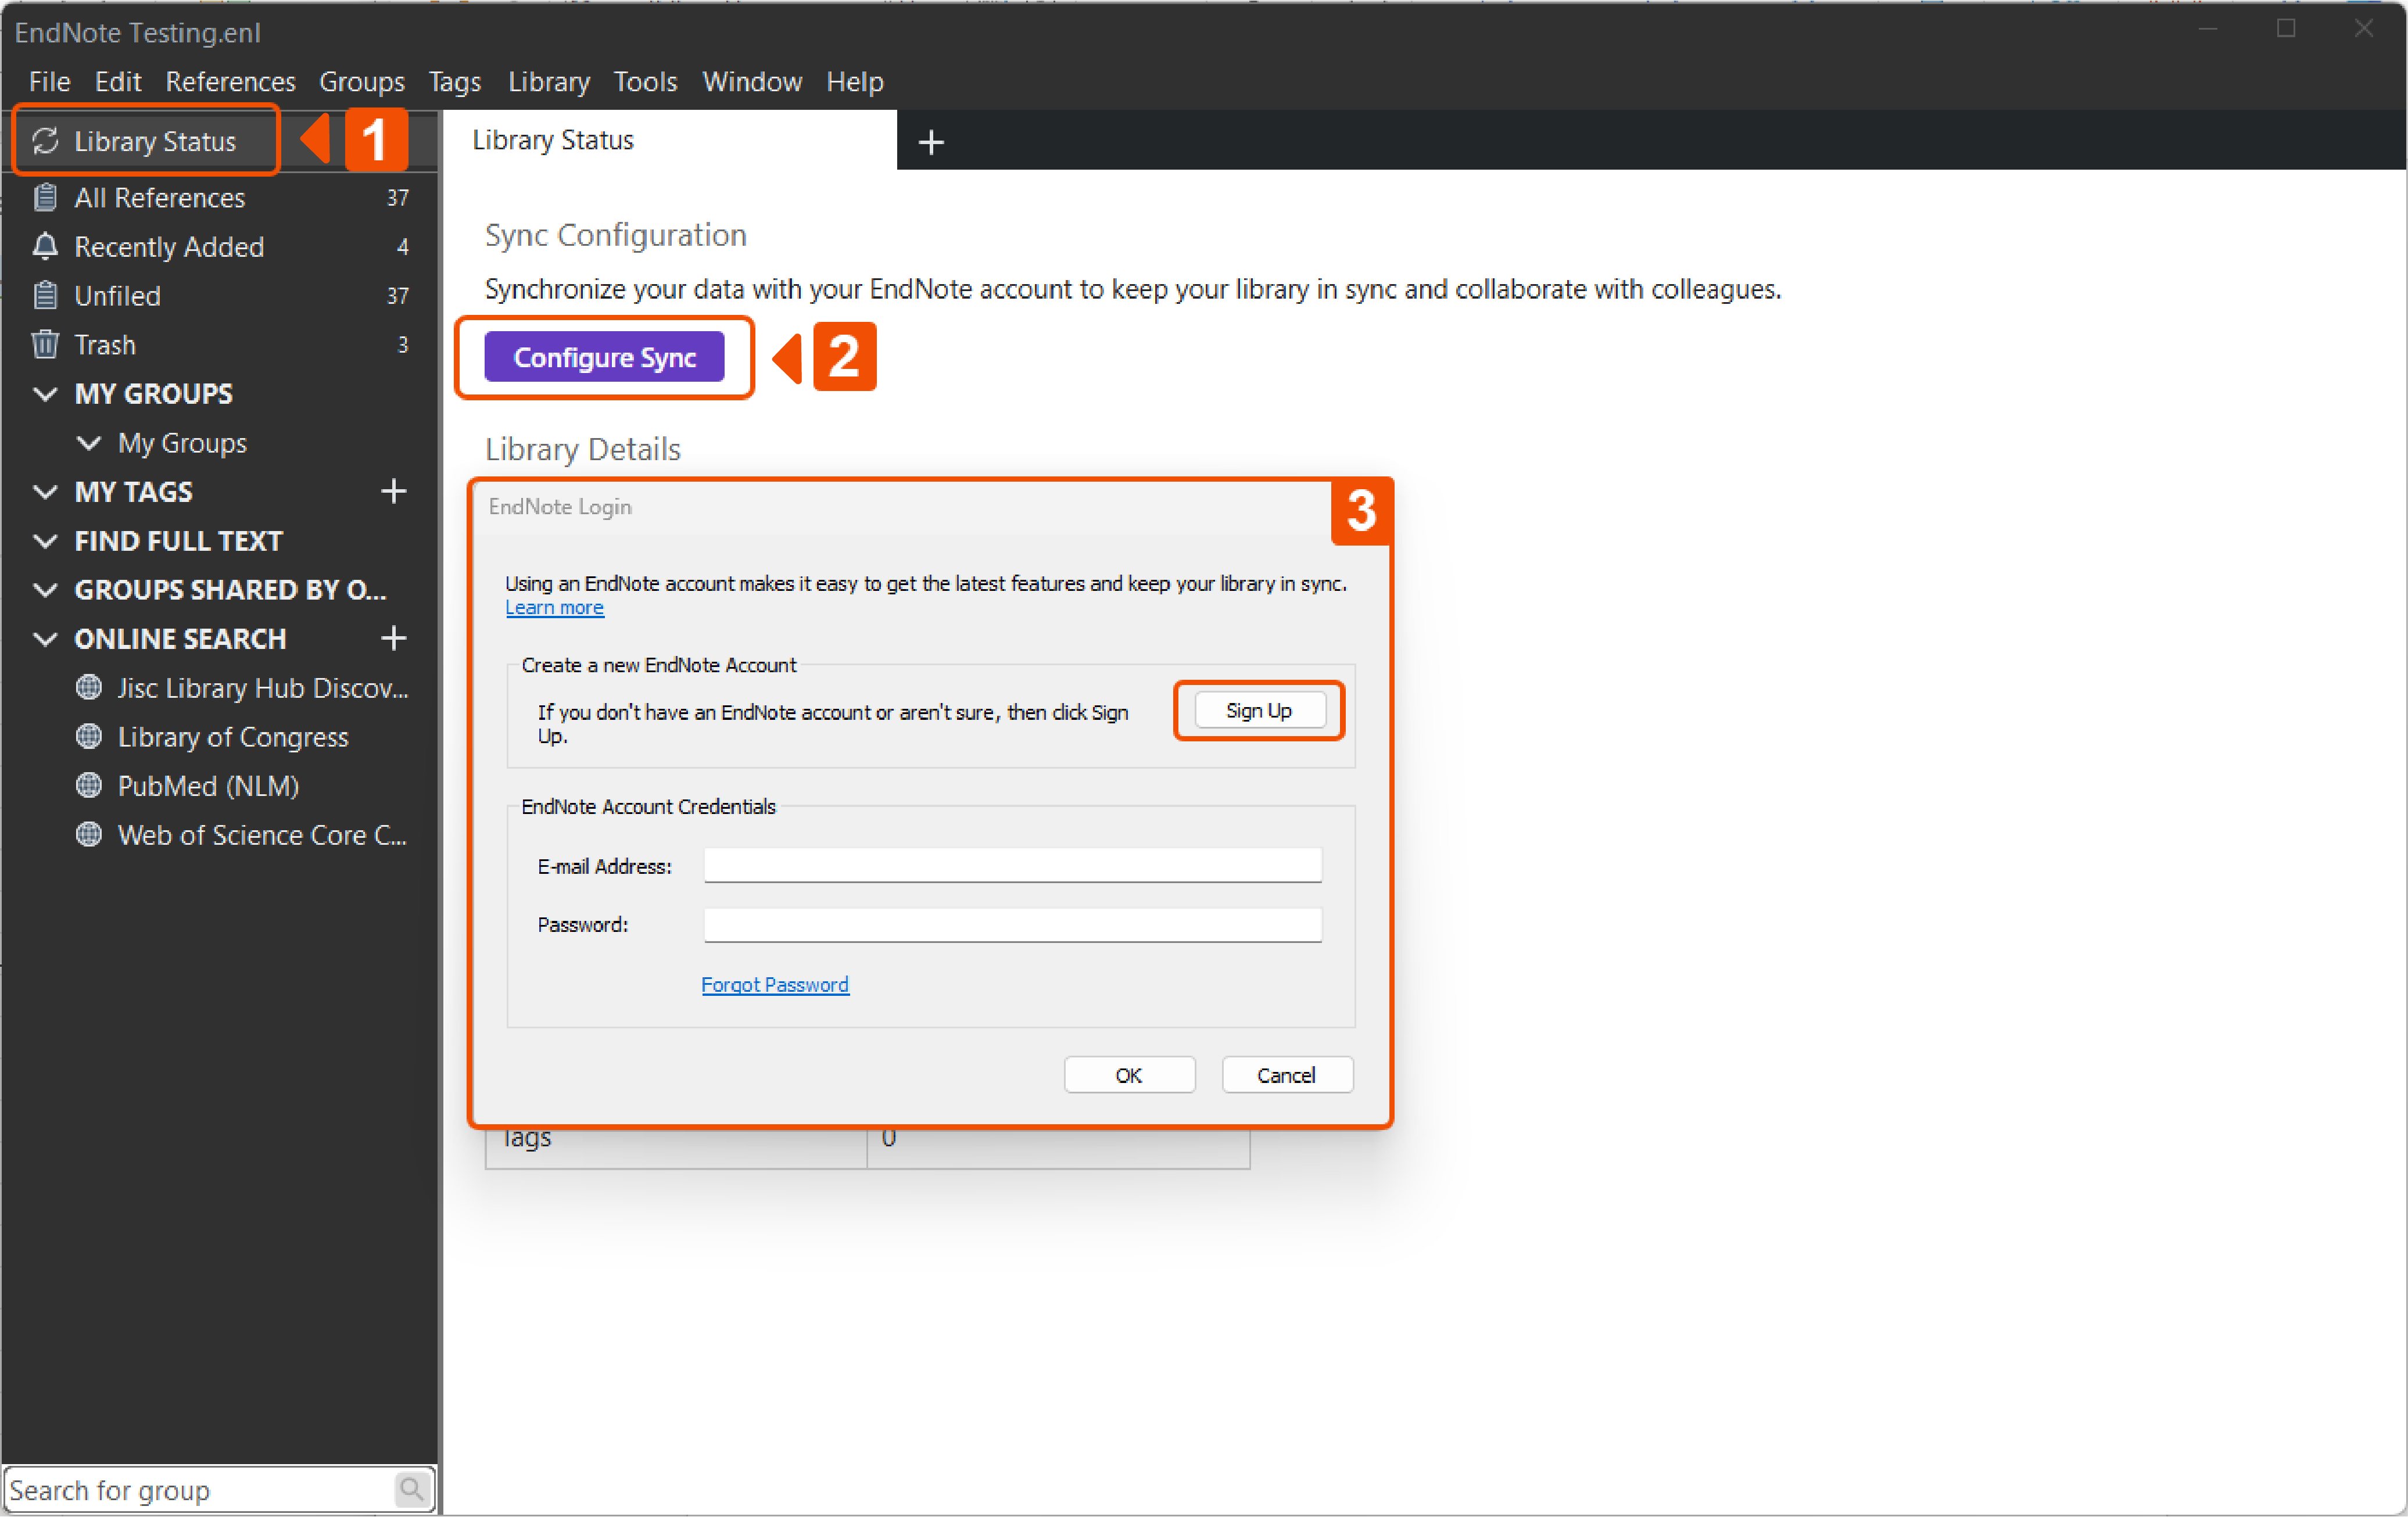
Task: Open the Window menu
Action: point(752,81)
